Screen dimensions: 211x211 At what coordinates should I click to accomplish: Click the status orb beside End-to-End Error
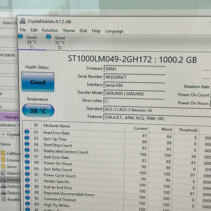click(x=27, y=186)
